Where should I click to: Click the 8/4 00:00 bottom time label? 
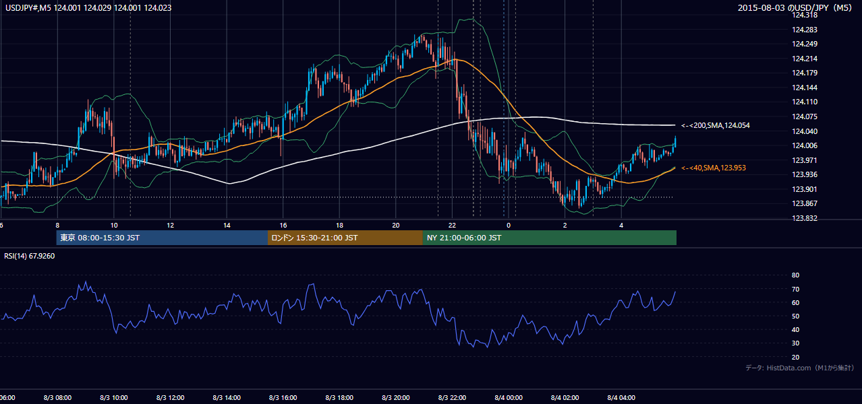pos(508,398)
